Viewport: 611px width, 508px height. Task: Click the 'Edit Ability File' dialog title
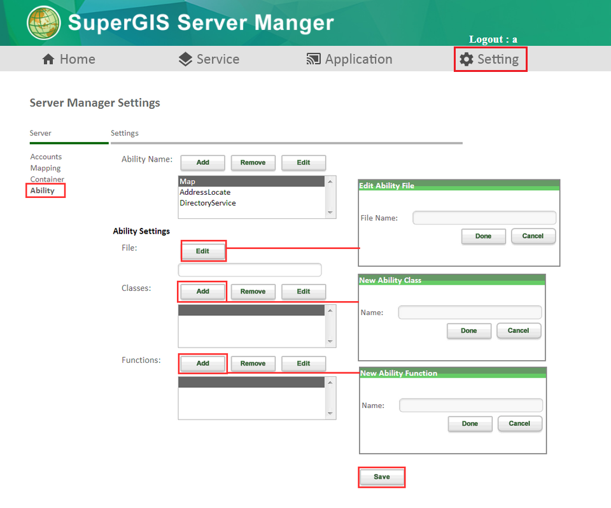[x=386, y=186]
